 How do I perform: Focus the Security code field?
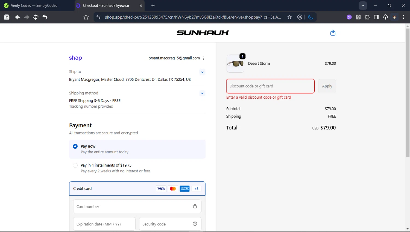(170, 224)
